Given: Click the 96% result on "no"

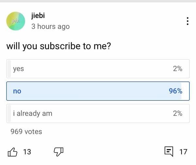Looking at the screenshot, I should [175, 91].
